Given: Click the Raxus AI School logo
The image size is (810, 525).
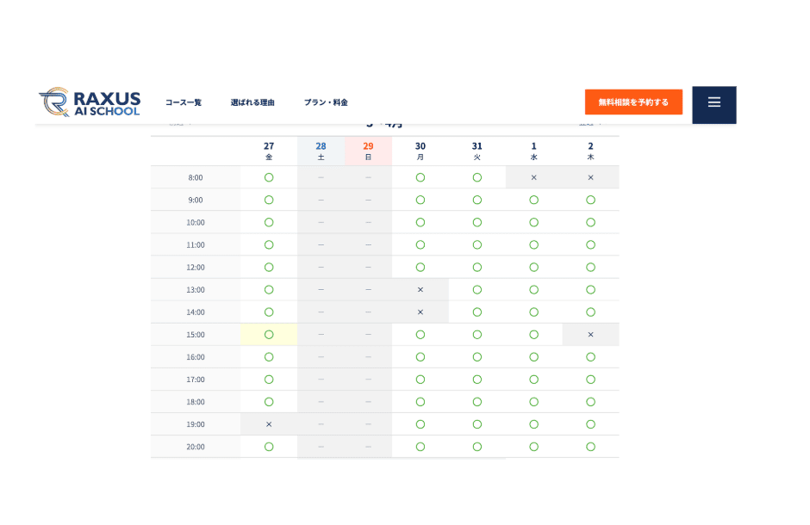Looking at the screenshot, I should pos(90,102).
